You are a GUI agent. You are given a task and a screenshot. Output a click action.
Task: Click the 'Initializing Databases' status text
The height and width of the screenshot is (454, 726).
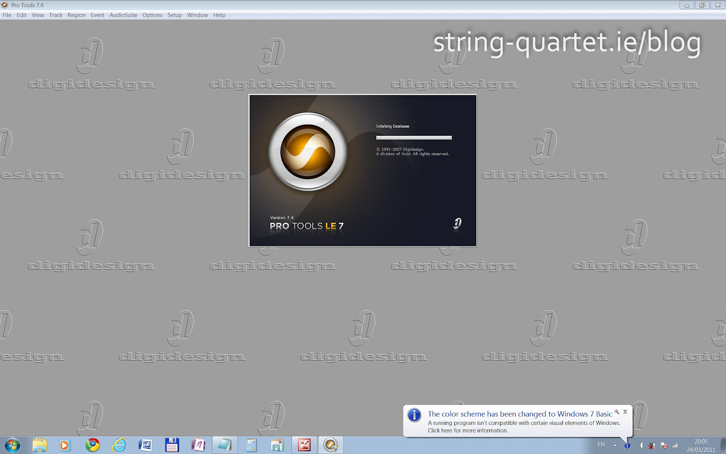click(x=393, y=126)
